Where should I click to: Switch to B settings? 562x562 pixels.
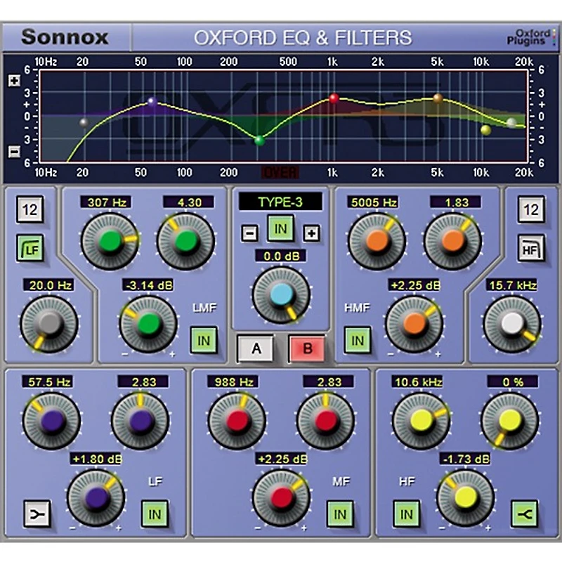(x=307, y=348)
